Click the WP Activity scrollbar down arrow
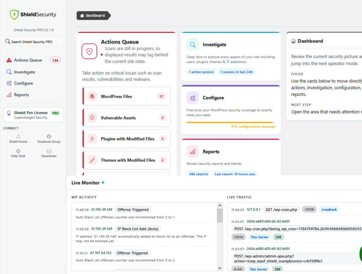362x274 pixels. pyautogui.click(x=220, y=268)
